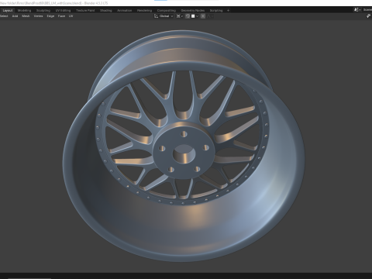
Task: Open the Global transform orientation dropdown
Action: [164, 16]
